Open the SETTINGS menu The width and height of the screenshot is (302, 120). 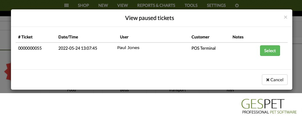coord(216,5)
